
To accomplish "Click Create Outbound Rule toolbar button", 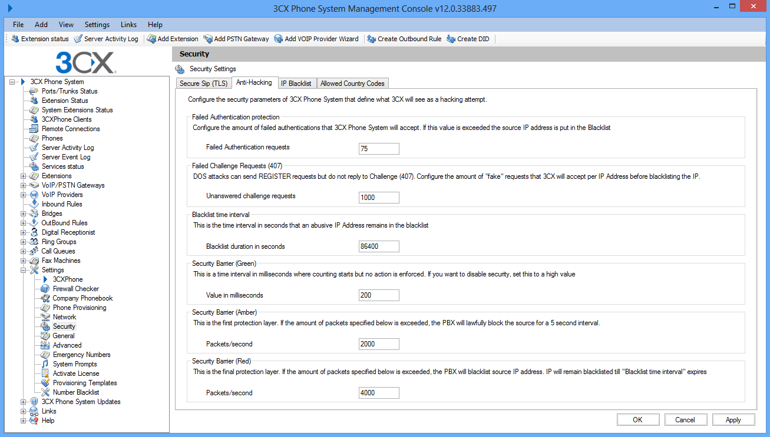I will point(404,39).
